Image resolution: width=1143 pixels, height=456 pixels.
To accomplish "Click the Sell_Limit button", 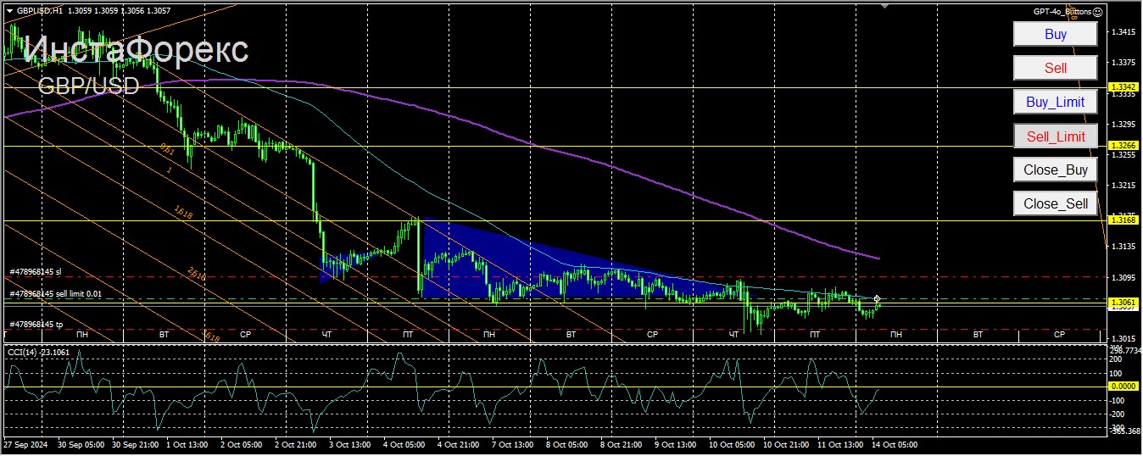I will click(x=1056, y=136).
